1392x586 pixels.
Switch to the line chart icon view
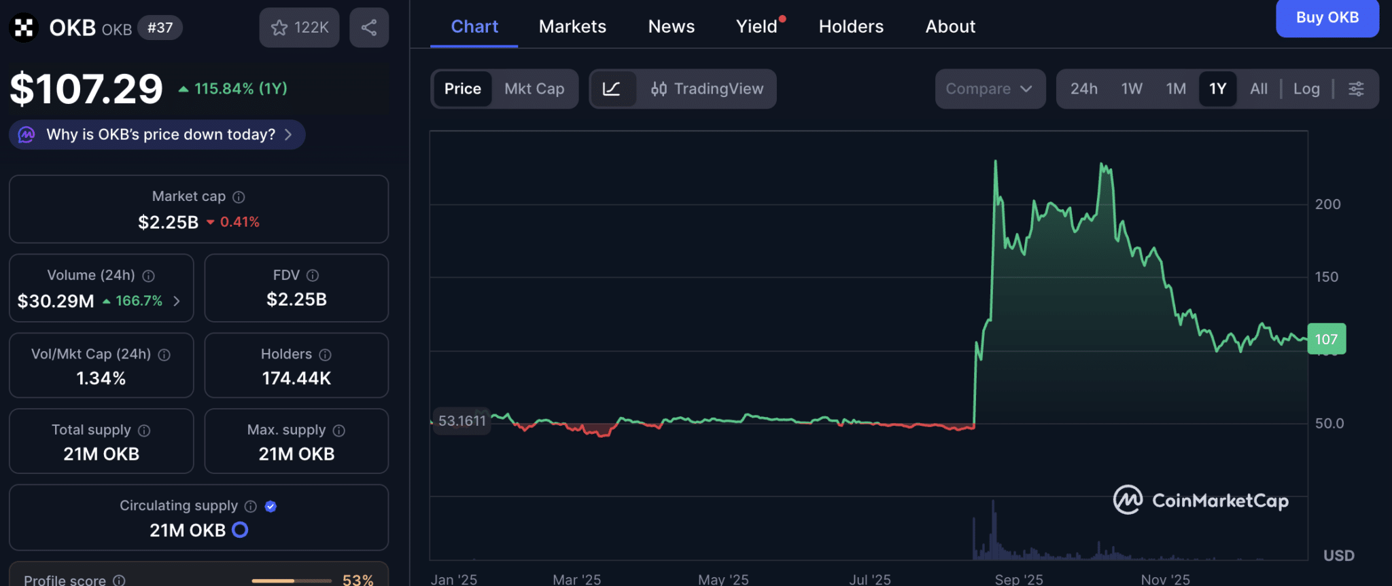(612, 89)
